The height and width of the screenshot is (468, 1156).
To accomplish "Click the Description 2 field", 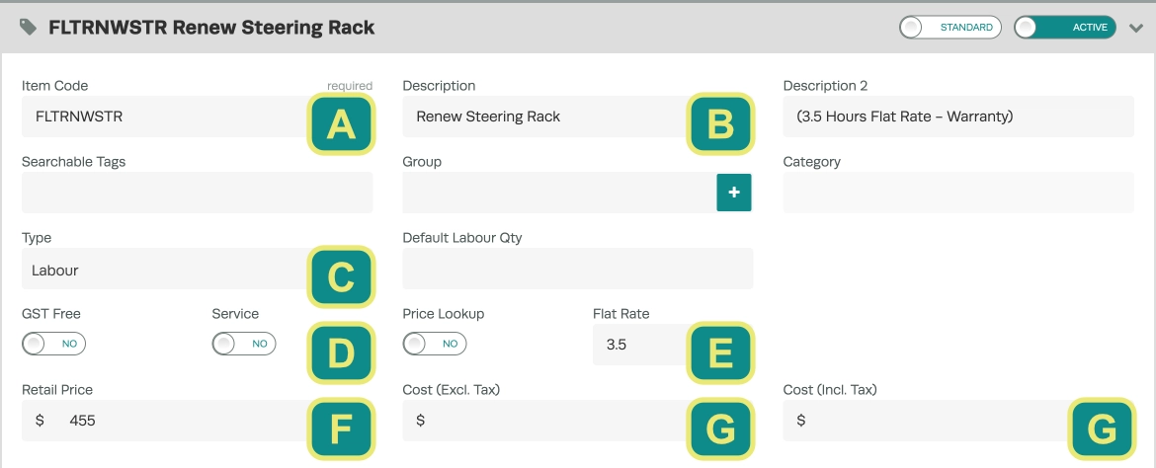I will coord(958,117).
